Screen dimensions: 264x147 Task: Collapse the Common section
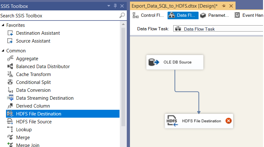pos(3,51)
